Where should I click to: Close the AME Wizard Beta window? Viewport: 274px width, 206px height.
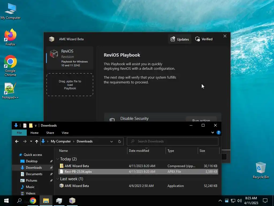pyautogui.click(x=225, y=36)
